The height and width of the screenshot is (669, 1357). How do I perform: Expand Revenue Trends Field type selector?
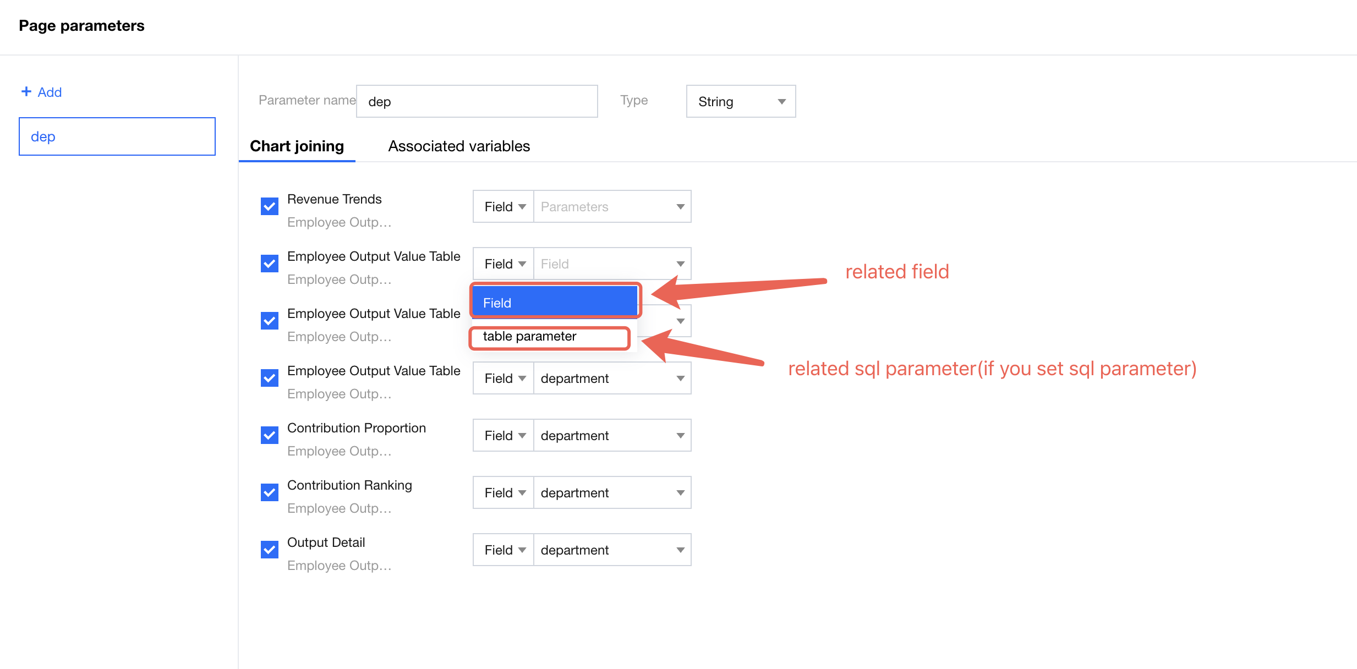click(x=504, y=207)
